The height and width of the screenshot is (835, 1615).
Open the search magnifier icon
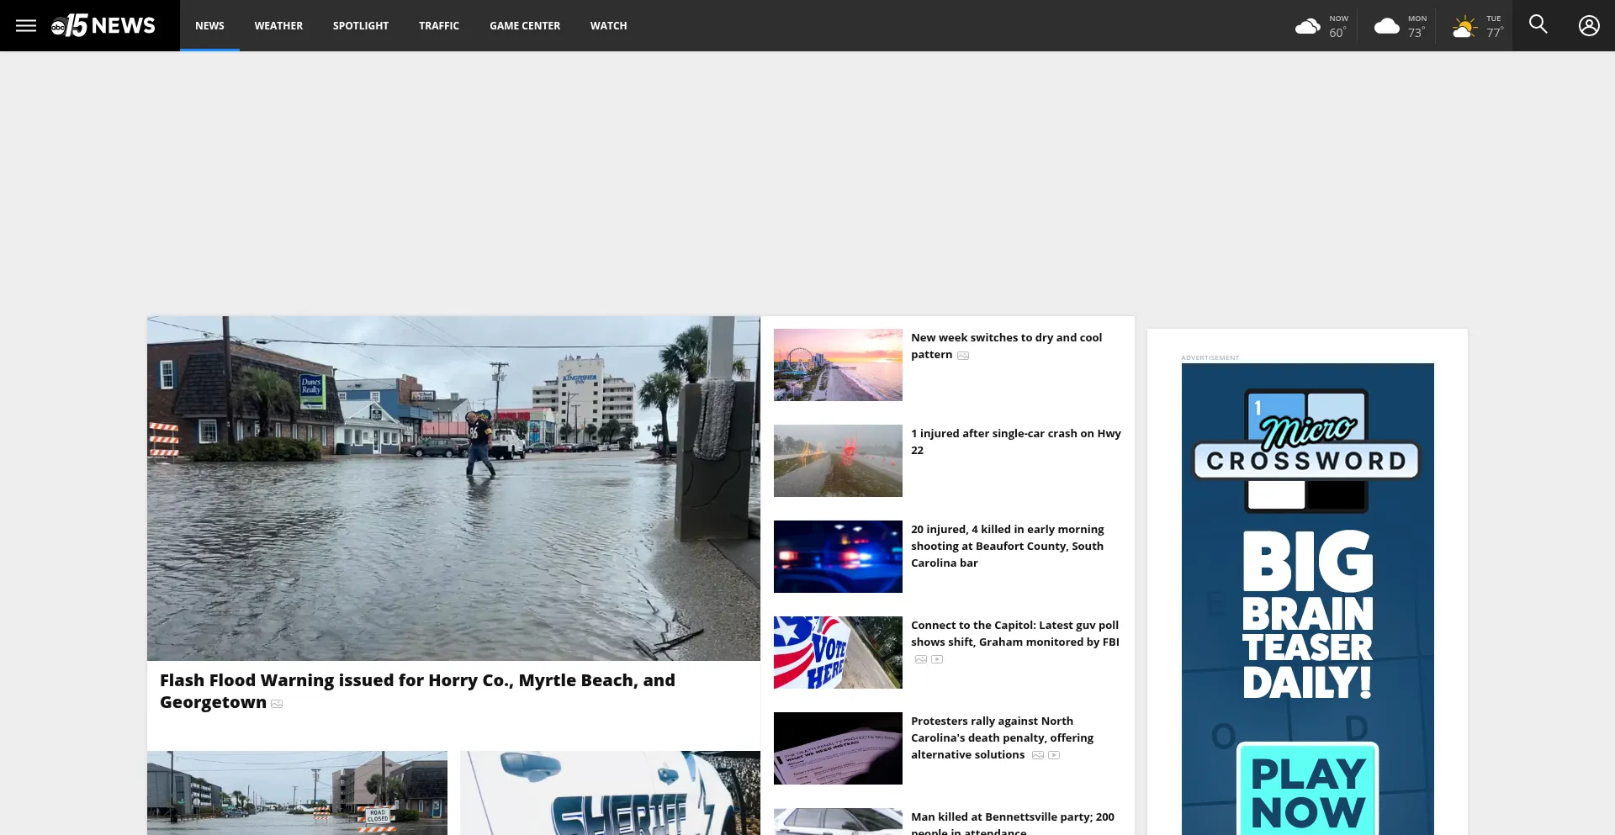1538,25
